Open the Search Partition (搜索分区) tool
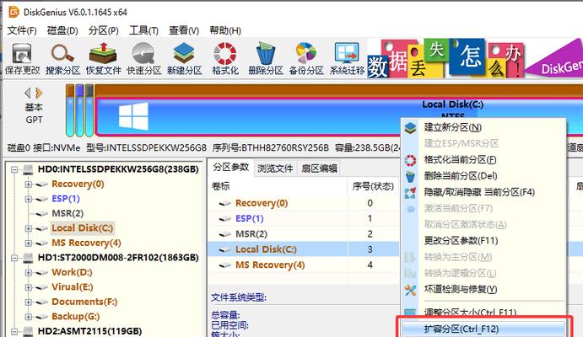This screenshot has width=583, height=337. tap(62, 59)
